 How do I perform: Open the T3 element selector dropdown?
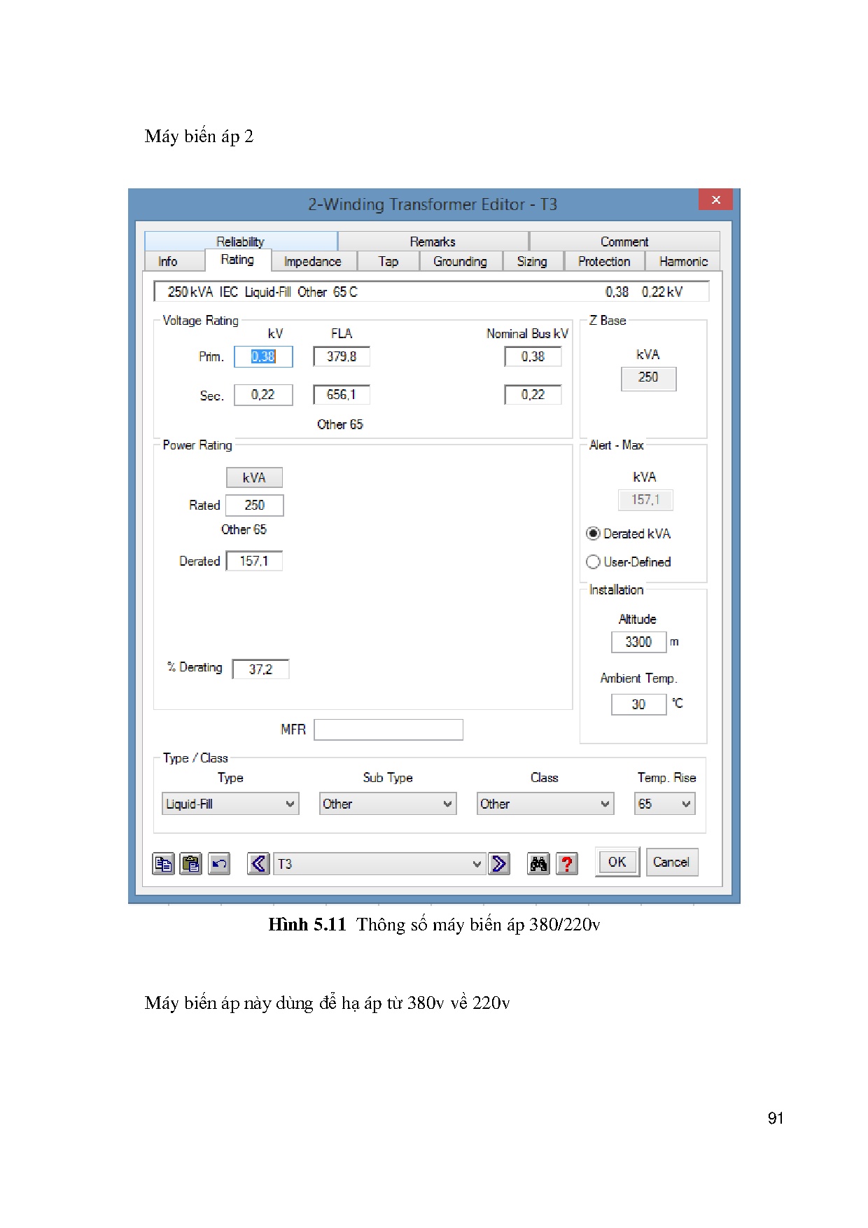pyautogui.click(x=380, y=864)
